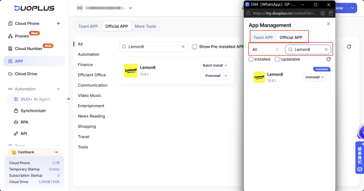Click the APP grid icon in sidebar
The height and width of the screenshot is (191, 364).
(x=10, y=61)
